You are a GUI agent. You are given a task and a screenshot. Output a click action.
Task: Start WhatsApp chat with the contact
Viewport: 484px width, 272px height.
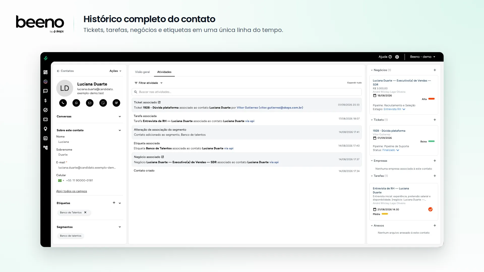click(76, 103)
